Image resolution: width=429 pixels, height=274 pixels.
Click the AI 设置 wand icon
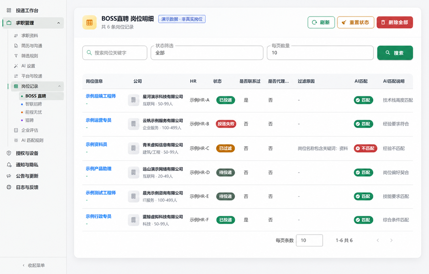[x=16, y=66]
